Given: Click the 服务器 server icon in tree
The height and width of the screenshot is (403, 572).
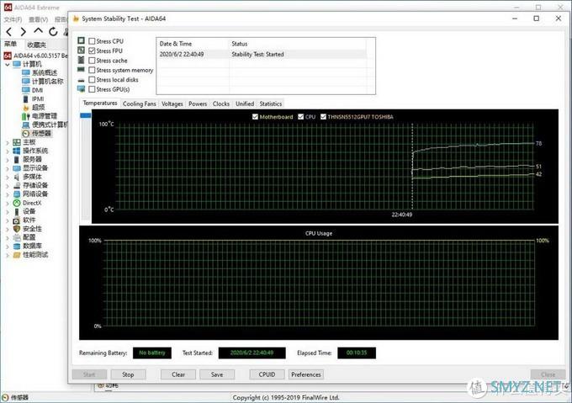Looking at the screenshot, I should click(x=17, y=159).
